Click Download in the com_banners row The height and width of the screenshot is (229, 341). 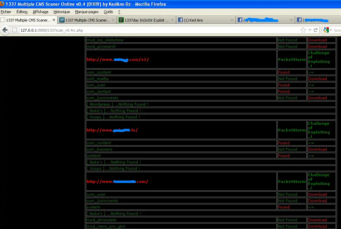click(x=317, y=149)
